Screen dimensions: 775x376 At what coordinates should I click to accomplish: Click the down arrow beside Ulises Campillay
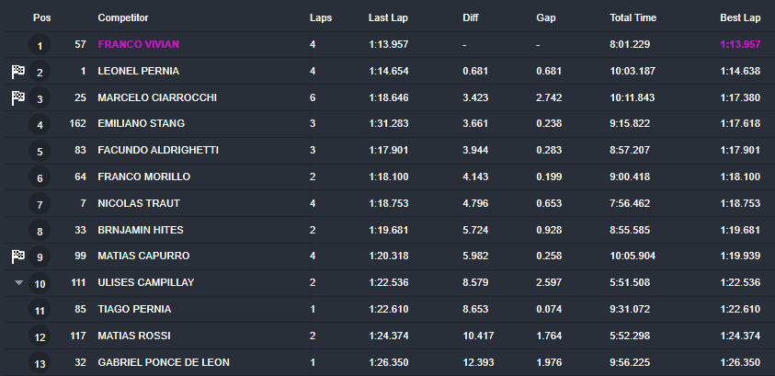pyautogui.click(x=18, y=282)
